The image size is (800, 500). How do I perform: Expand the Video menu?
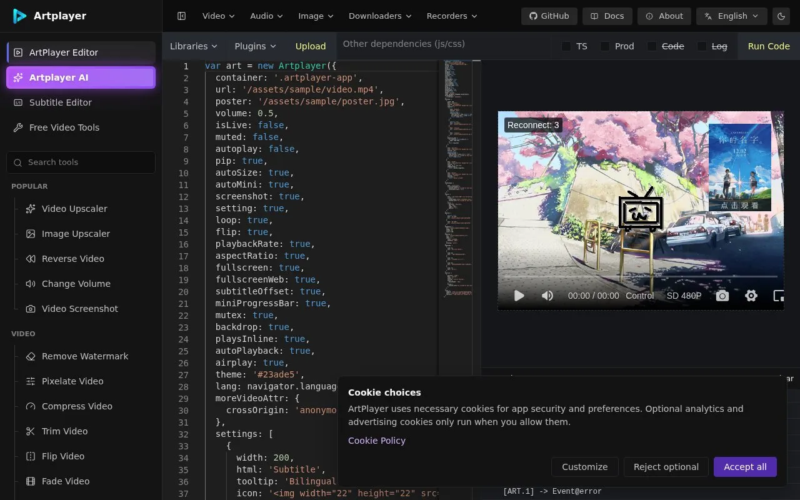[x=218, y=16]
